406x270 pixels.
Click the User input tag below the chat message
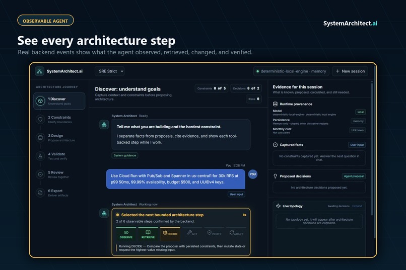tap(236, 194)
